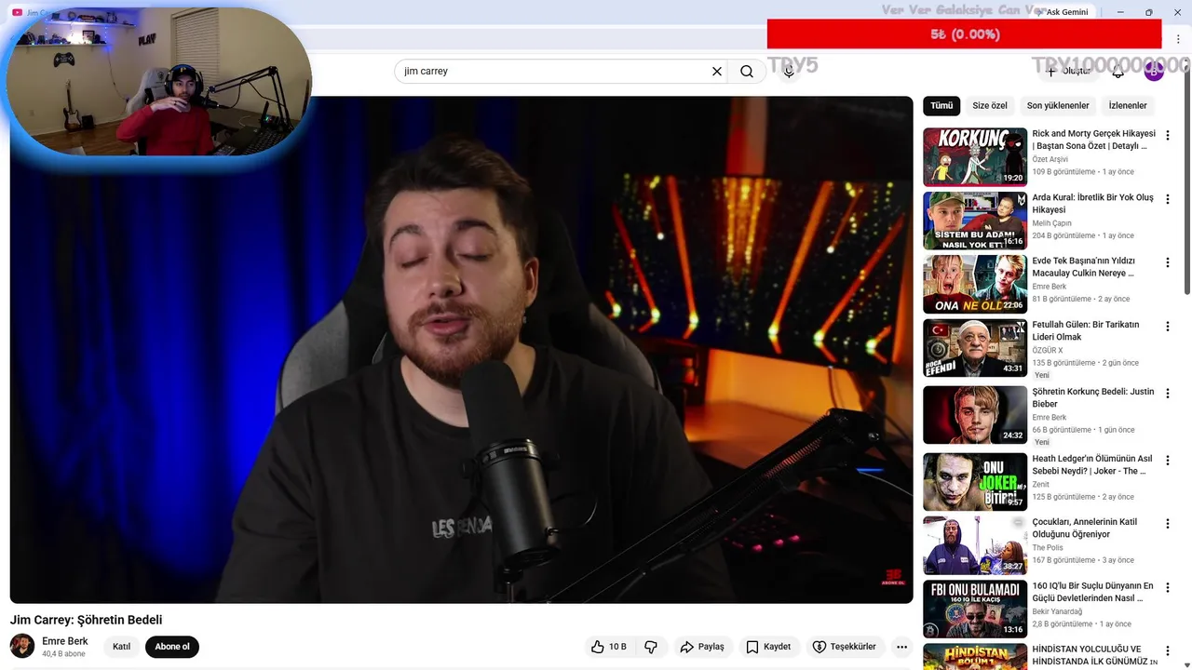Open options for Evde Tek Başına video
This screenshot has width=1192, height=670.
[1168, 262]
